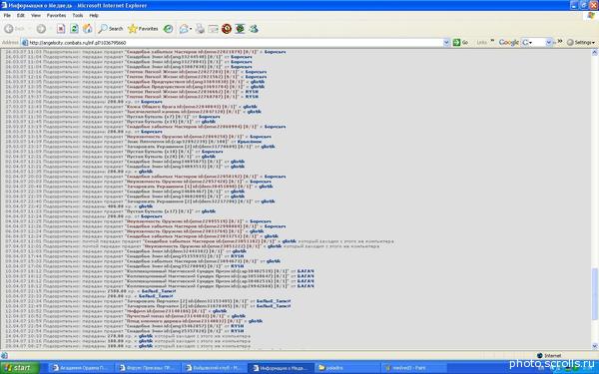Expand the Google search box dropdown
The width and height of the screenshot is (599, 374).
click(x=549, y=42)
